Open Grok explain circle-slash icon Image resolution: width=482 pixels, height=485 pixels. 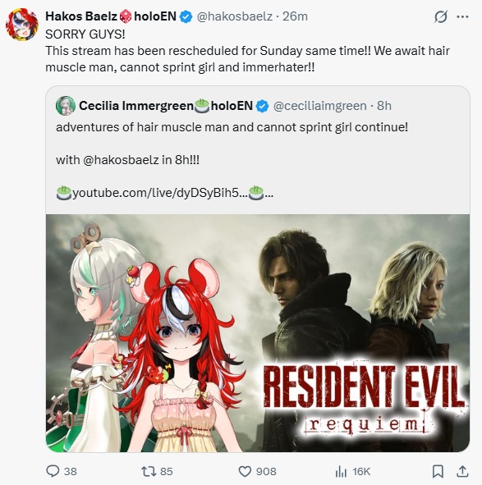click(440, 16)
